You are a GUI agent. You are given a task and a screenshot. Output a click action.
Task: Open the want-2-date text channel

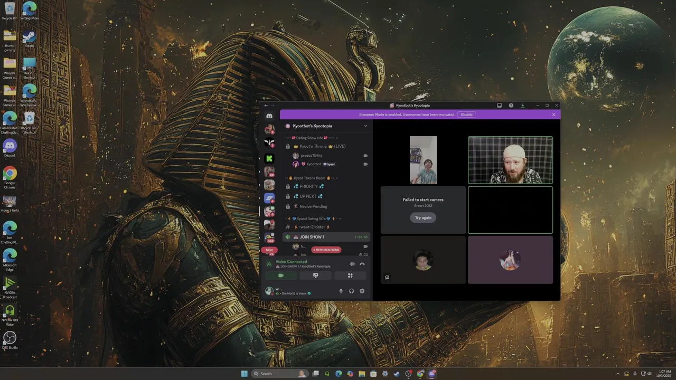tap(326, 227)
